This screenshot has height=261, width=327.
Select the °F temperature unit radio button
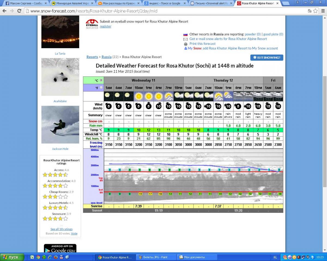pyautogui.click(x=101, y=88)
